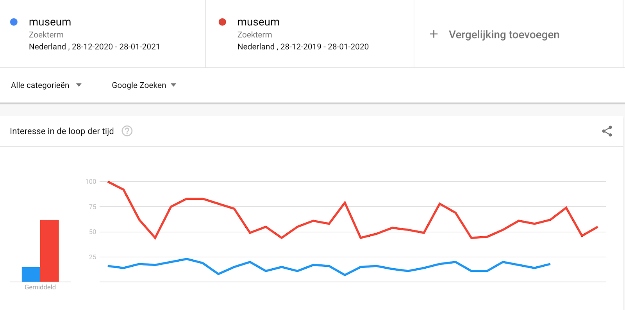
Task: Click date range 28-12-2020 - 28-01-2021
Action: [116, 47]
